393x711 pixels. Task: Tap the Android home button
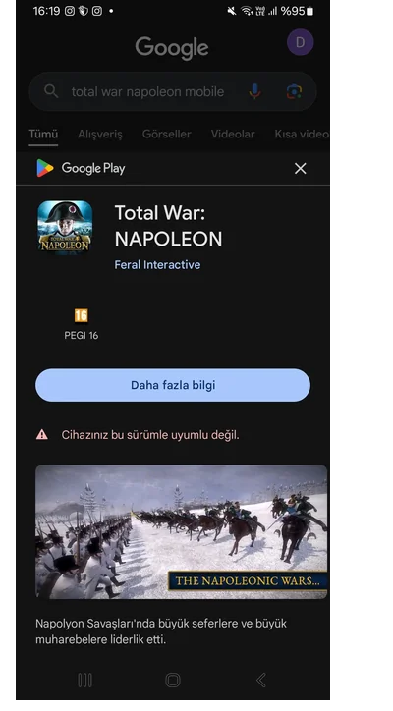pyautogui.click(x=173, y=680)
